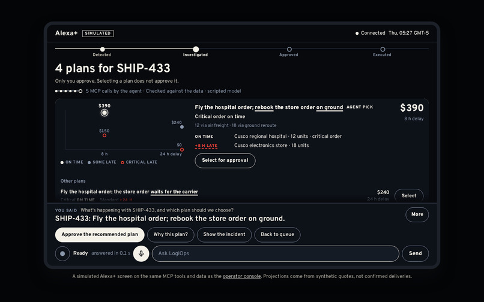Approve the recommended plan

coord(100,234)
